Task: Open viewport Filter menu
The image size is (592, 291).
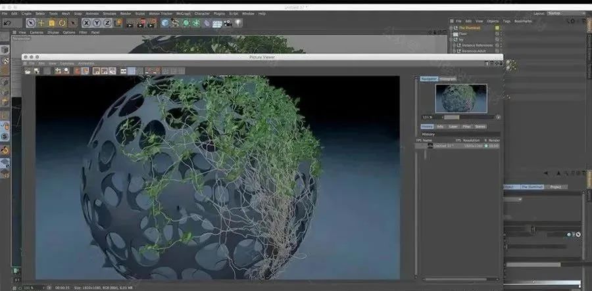Action: (83, 32)
